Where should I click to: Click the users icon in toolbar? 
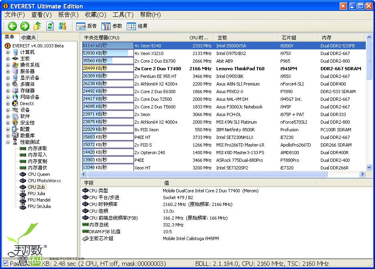click(63, 26)
